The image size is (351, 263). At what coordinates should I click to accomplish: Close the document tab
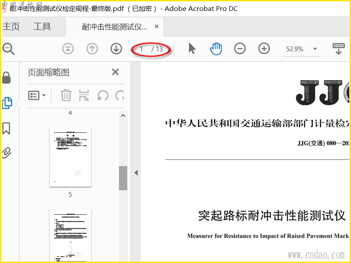pyautogui.click(x=157, y=26)
